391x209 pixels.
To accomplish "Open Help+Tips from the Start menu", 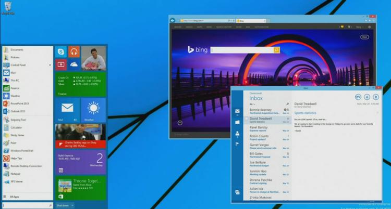I will click(x=28, y=159).
